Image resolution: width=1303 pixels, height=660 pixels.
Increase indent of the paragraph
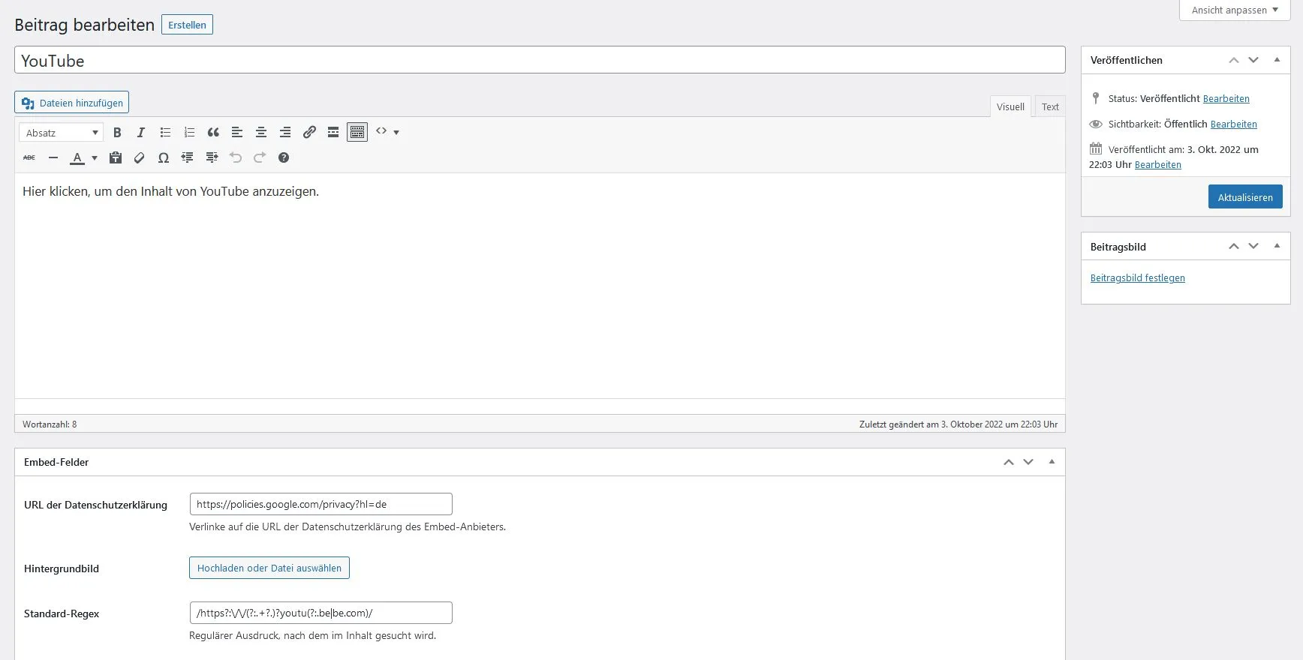[212, 157]
